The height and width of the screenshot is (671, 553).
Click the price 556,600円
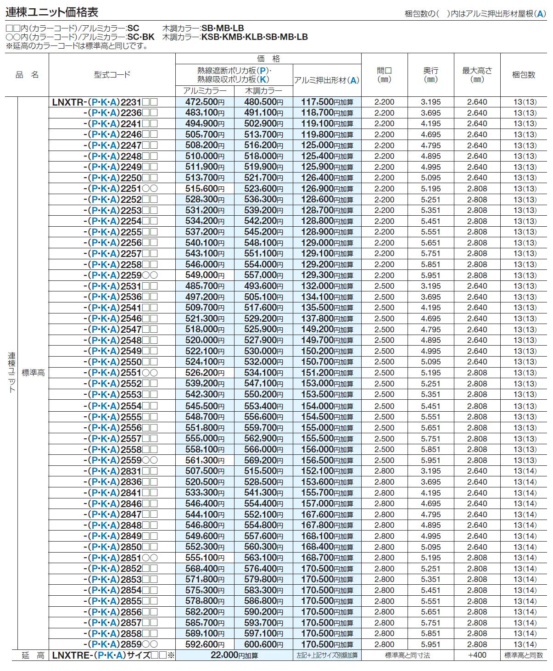tap(263, 417)
